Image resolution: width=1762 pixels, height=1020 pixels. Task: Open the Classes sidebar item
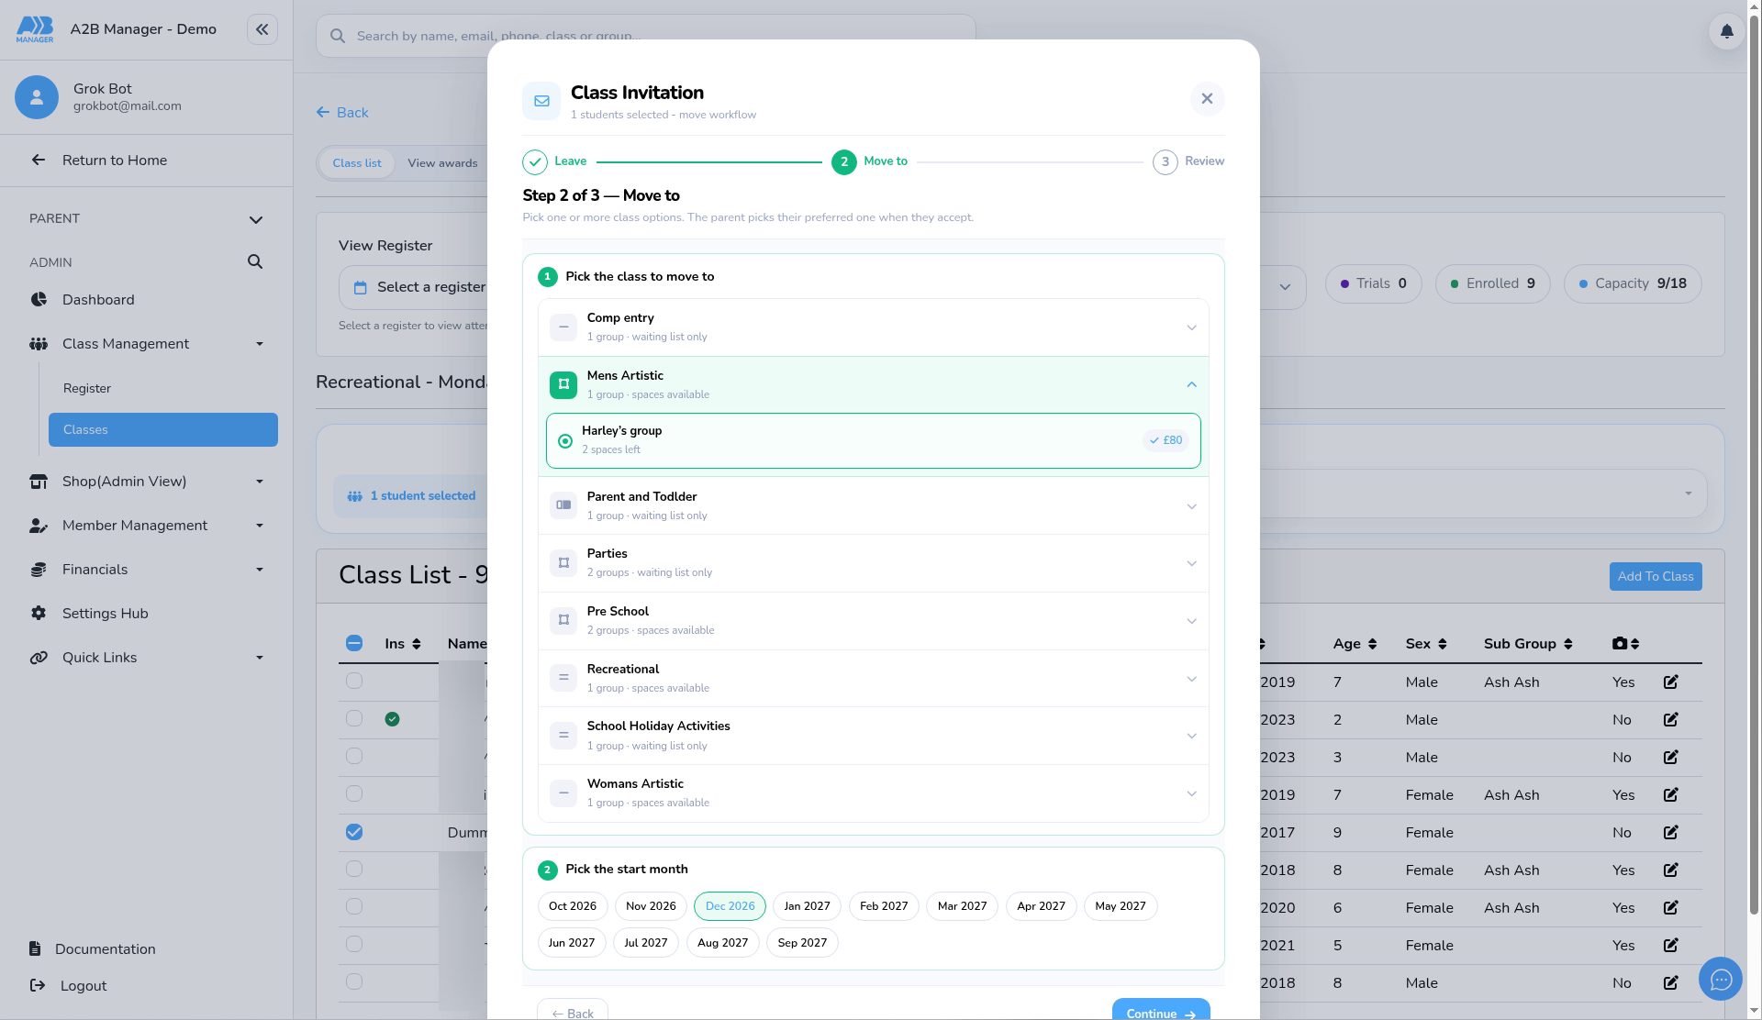pos(163,430)
